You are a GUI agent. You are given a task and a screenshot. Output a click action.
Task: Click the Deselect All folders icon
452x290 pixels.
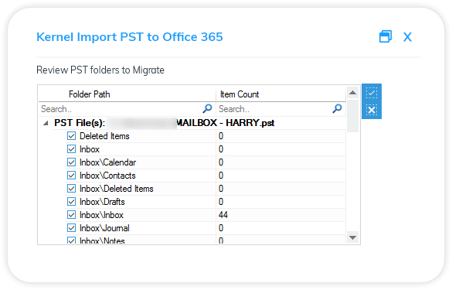coord(372,110)
